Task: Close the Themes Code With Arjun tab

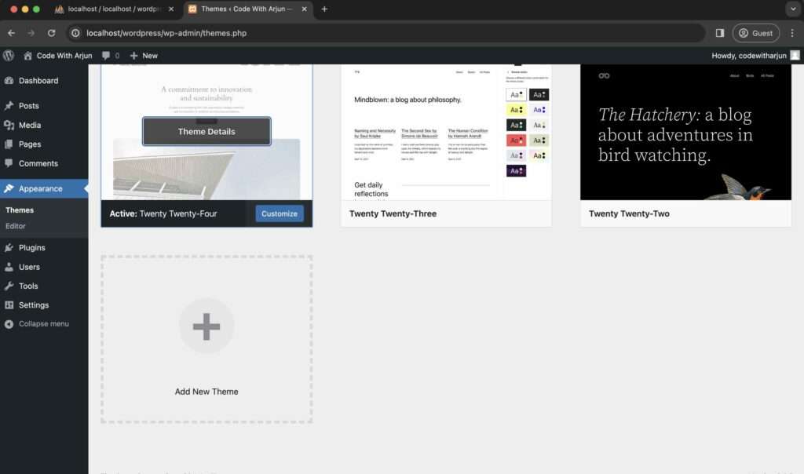Action: 304,9
